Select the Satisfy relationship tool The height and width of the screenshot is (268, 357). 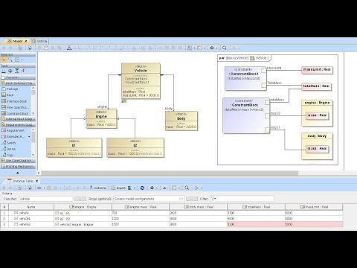tap(9, 143)
